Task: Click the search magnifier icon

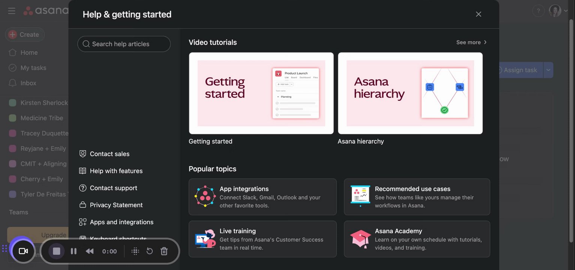Action: [86, 44]
